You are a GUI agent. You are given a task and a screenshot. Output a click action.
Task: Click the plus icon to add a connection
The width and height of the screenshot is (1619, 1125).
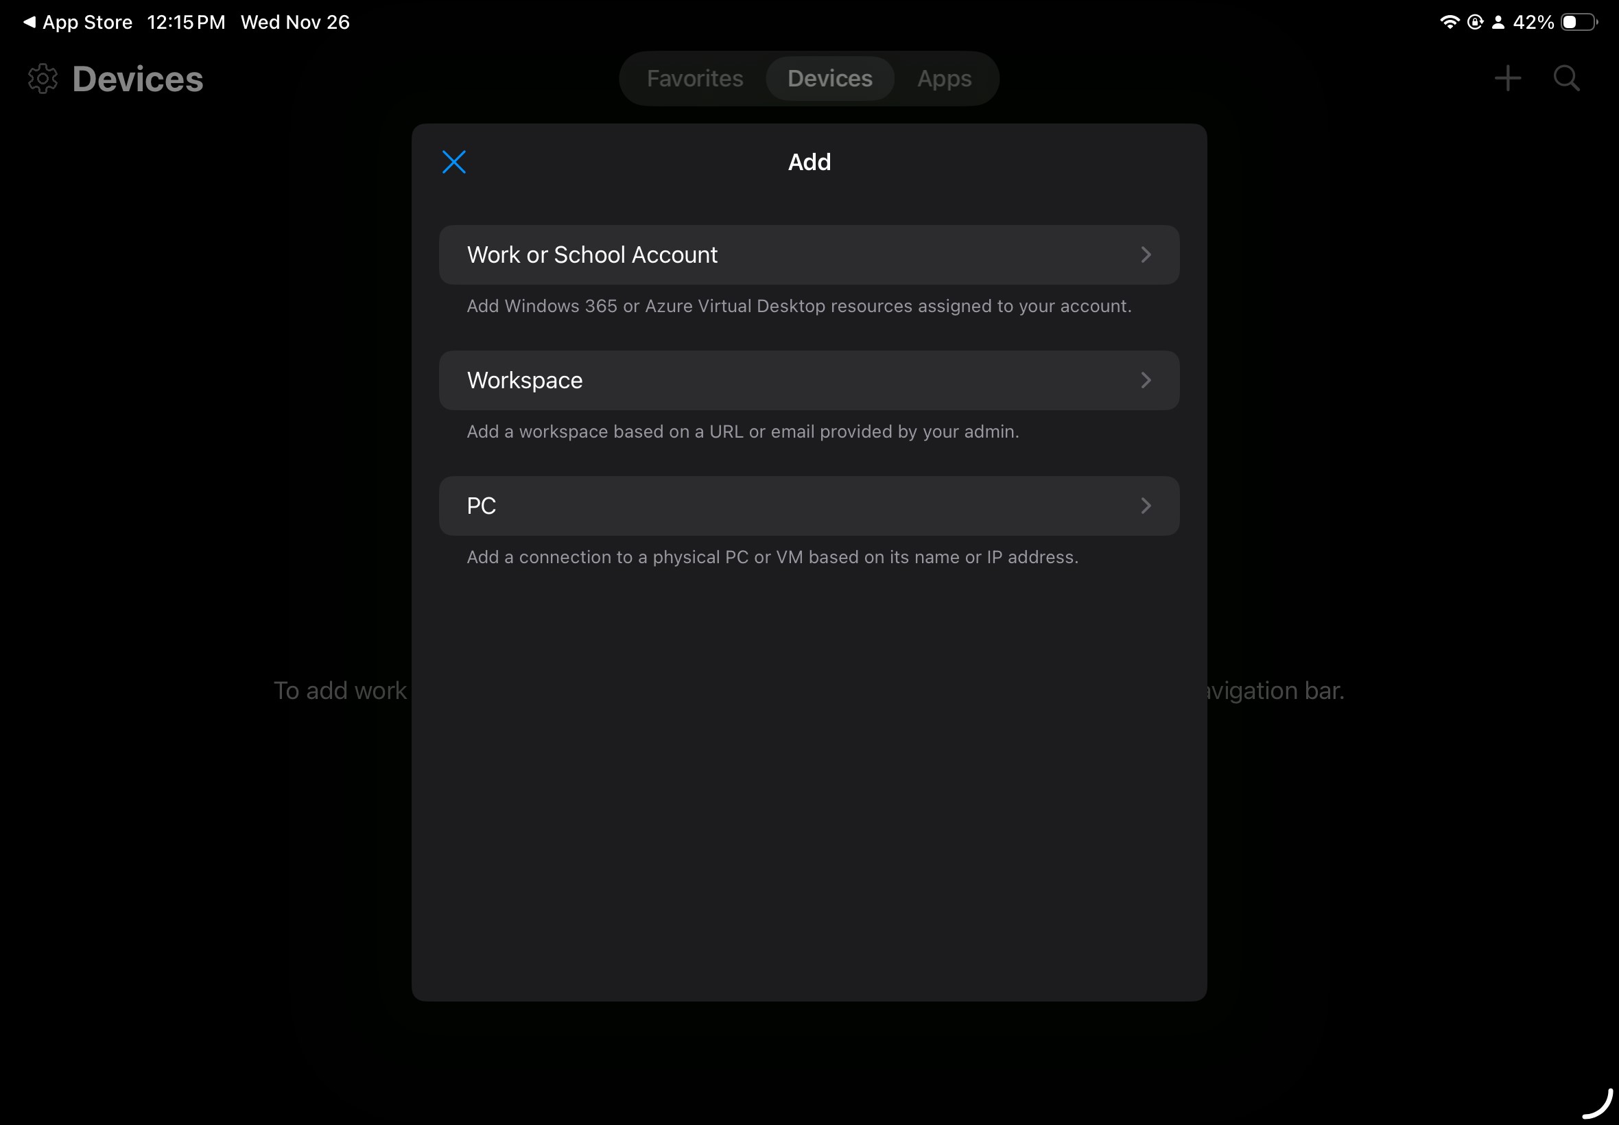[1507, 78]
